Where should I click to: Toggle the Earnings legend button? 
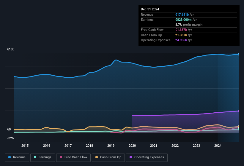pyautogui.click(x=42, y=157)
